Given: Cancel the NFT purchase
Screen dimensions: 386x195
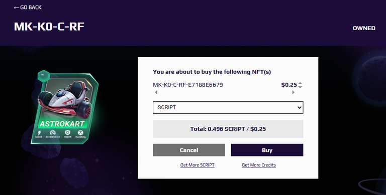Looking at the screenshot, I should pos(189,150).
